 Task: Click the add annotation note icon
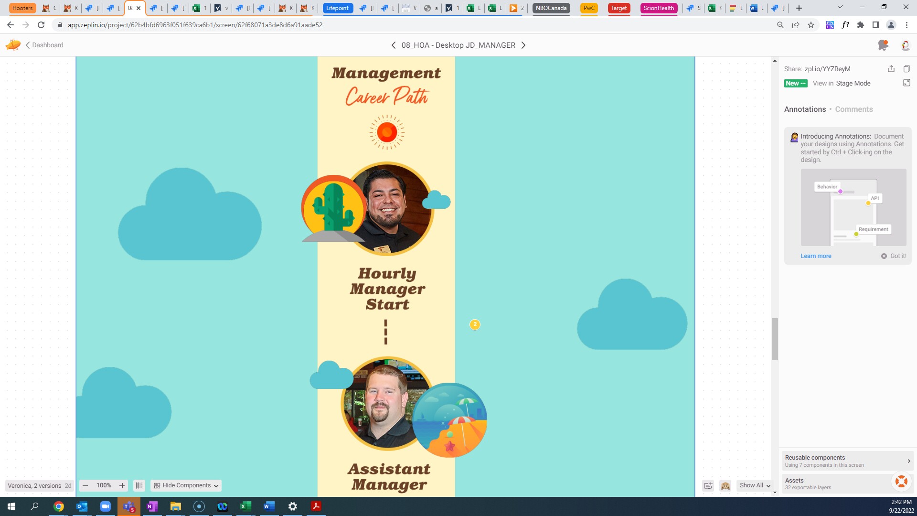[x=708, y=485]
